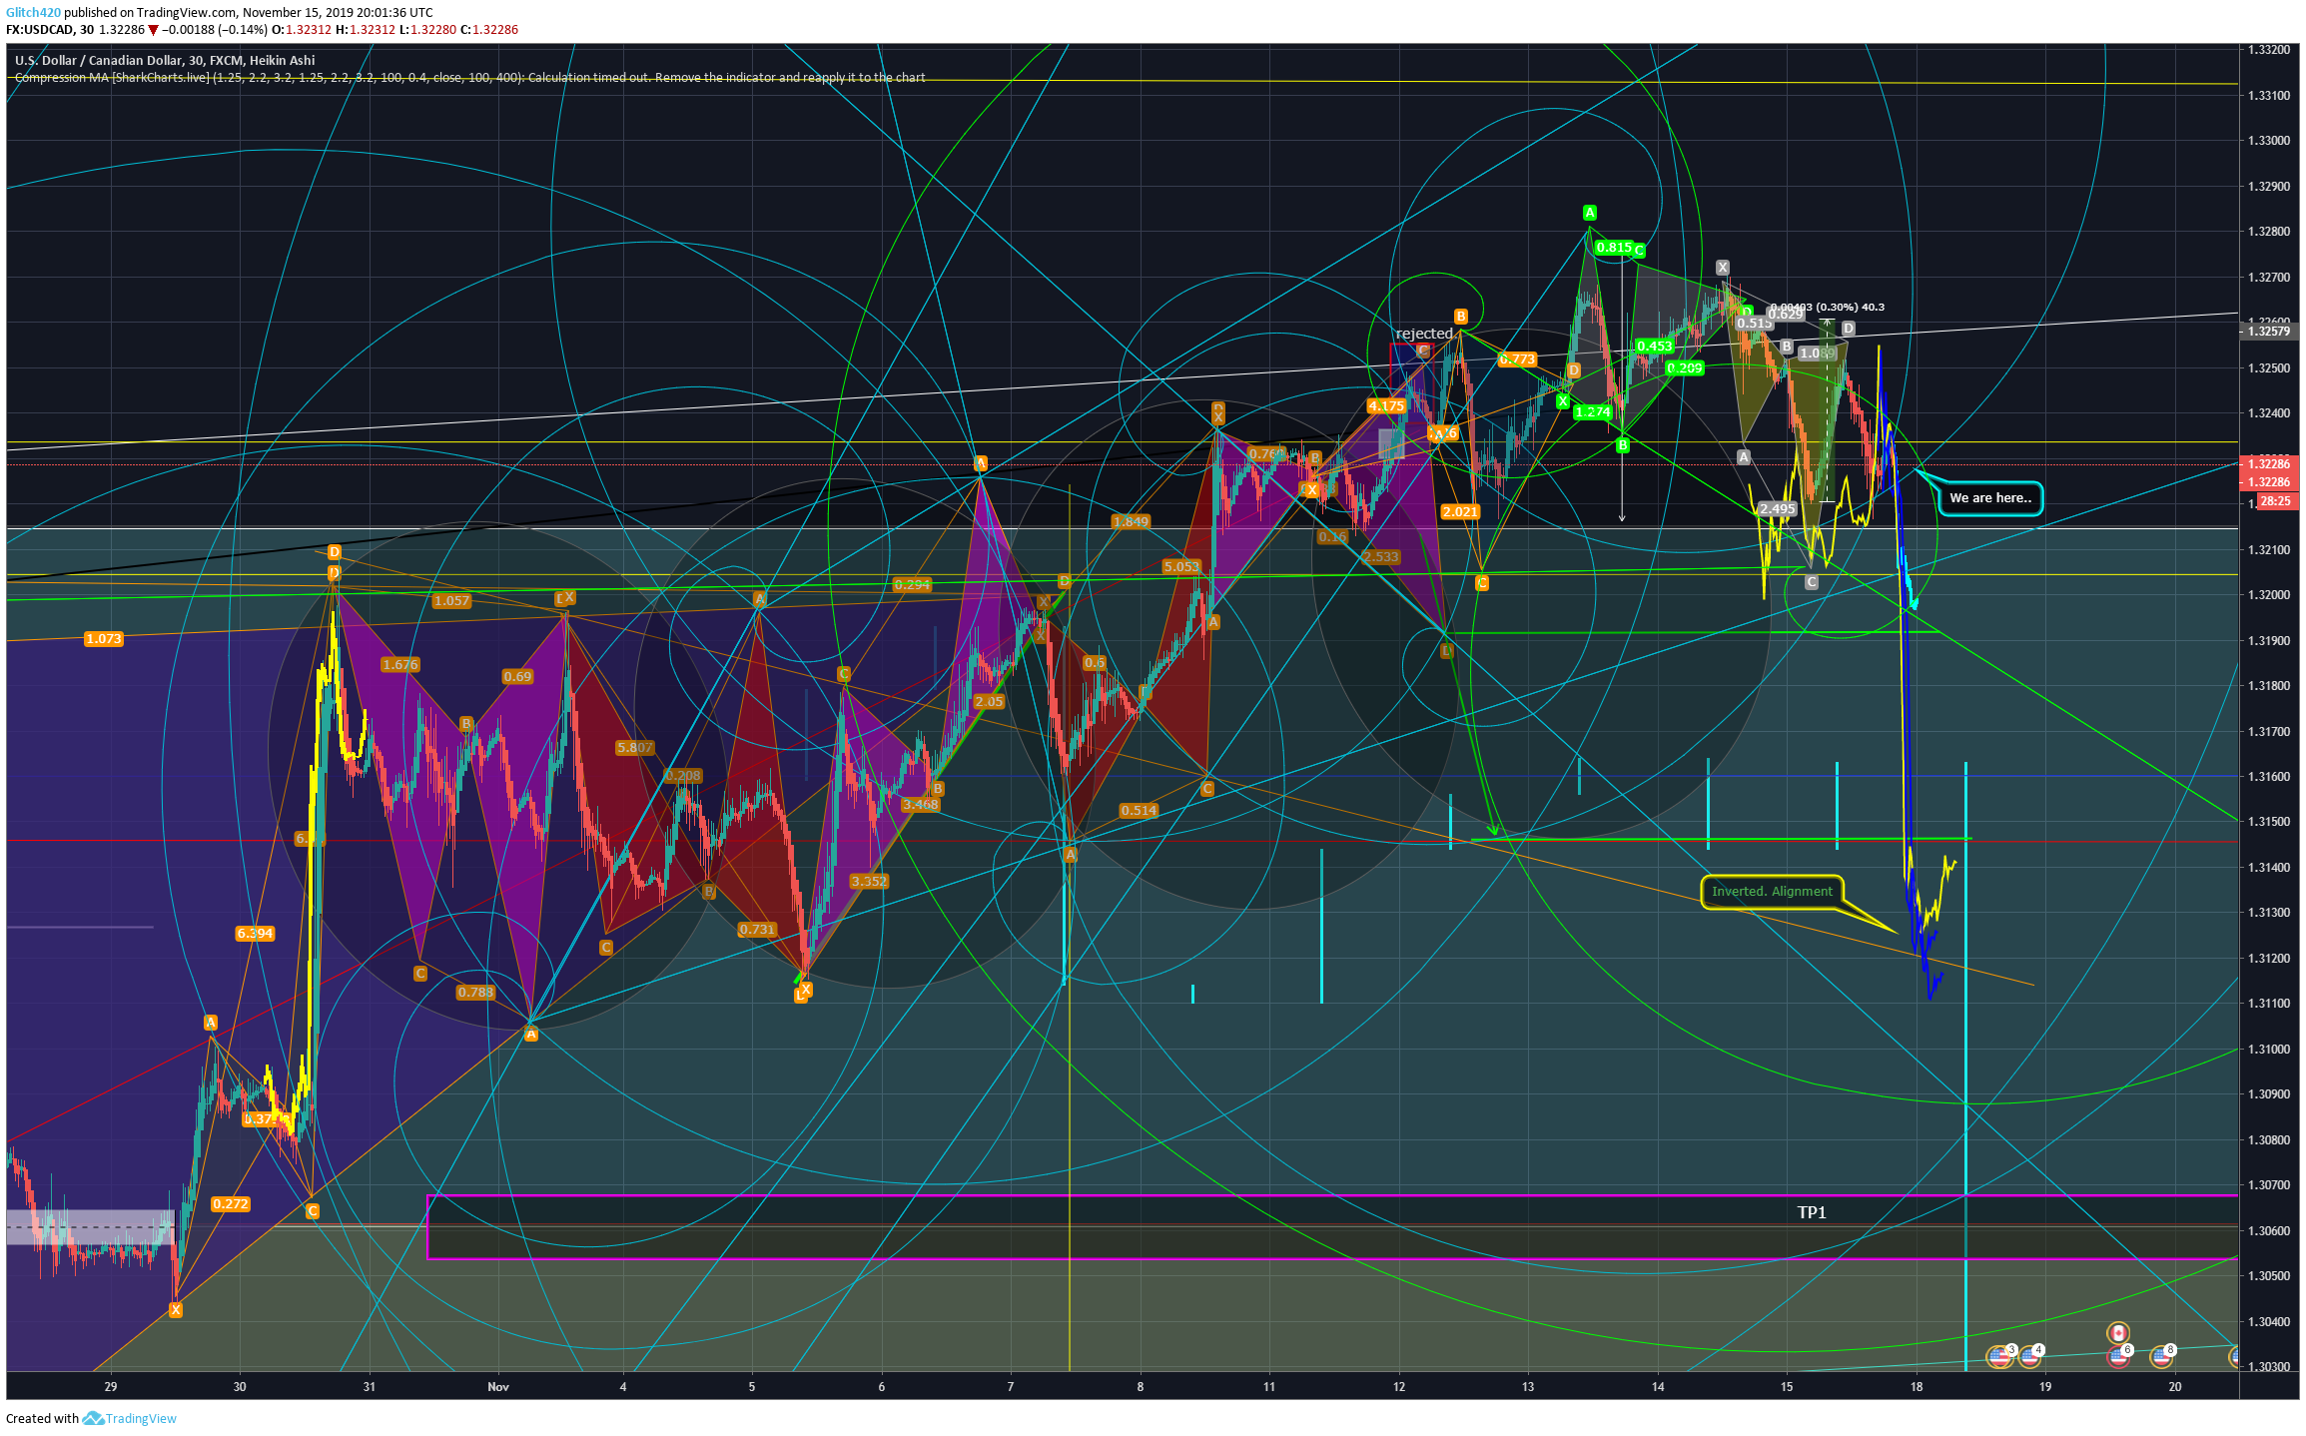Select the green 0.453 ratio label
The width and height of the screenshot is (2306, 1436).
pyautogui.click(x=1654, y=347)
